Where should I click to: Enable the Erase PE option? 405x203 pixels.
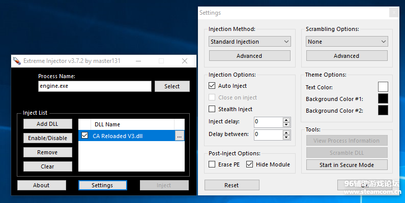point(212,164)
